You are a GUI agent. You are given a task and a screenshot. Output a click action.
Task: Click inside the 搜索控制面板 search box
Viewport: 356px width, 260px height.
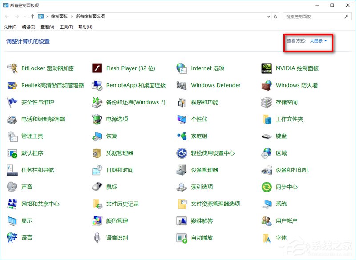[314, 16]
